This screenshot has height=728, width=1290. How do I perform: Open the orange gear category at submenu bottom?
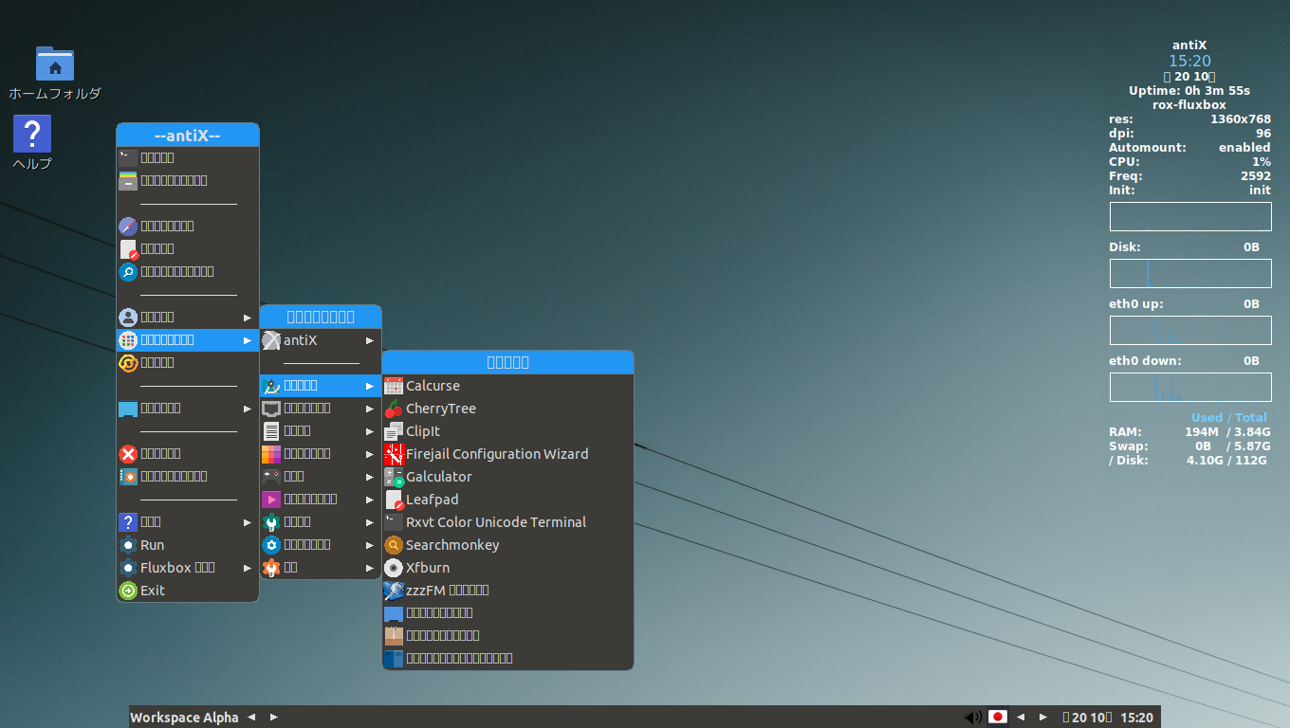point(321,568)
